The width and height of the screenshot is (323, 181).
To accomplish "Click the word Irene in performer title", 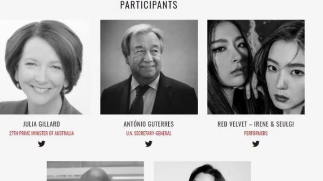I will tap(261, 124).
